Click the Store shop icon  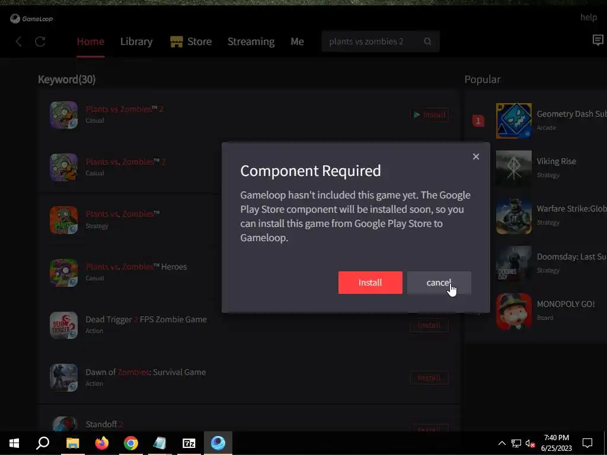click(x=177, y=41)
